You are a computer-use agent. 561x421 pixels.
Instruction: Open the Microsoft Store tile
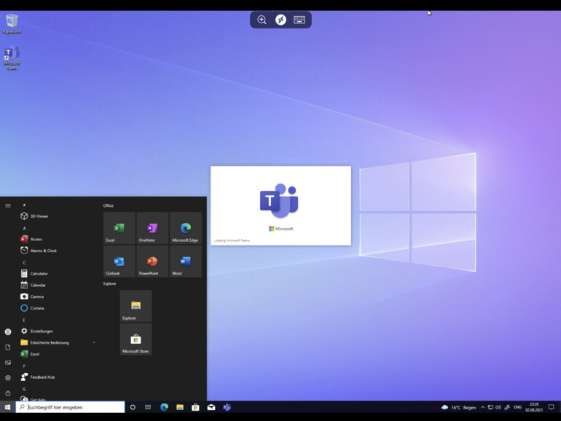(136, 339)
